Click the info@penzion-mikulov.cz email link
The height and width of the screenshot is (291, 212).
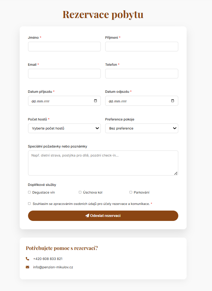coord(53,267)
